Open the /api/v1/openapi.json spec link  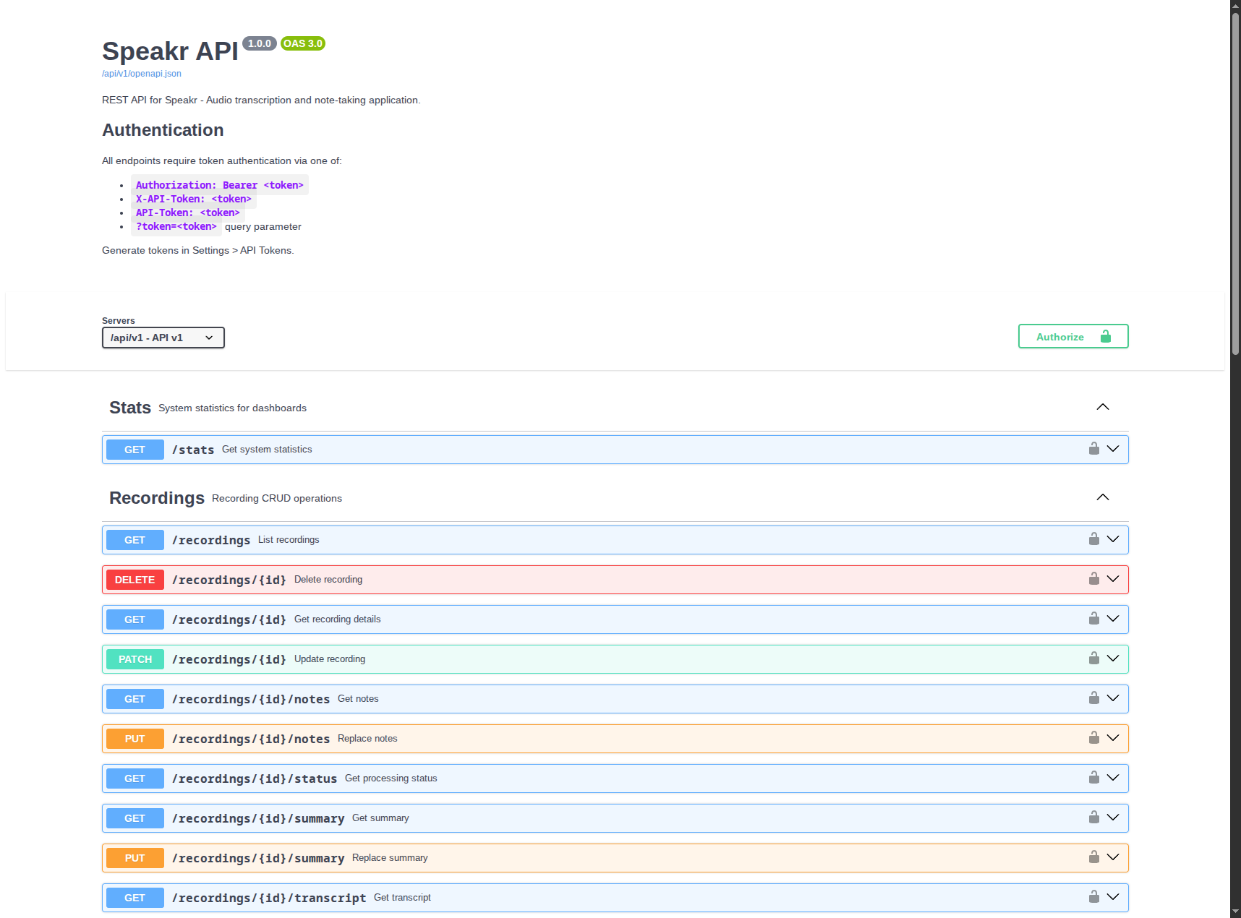point(141,73)
